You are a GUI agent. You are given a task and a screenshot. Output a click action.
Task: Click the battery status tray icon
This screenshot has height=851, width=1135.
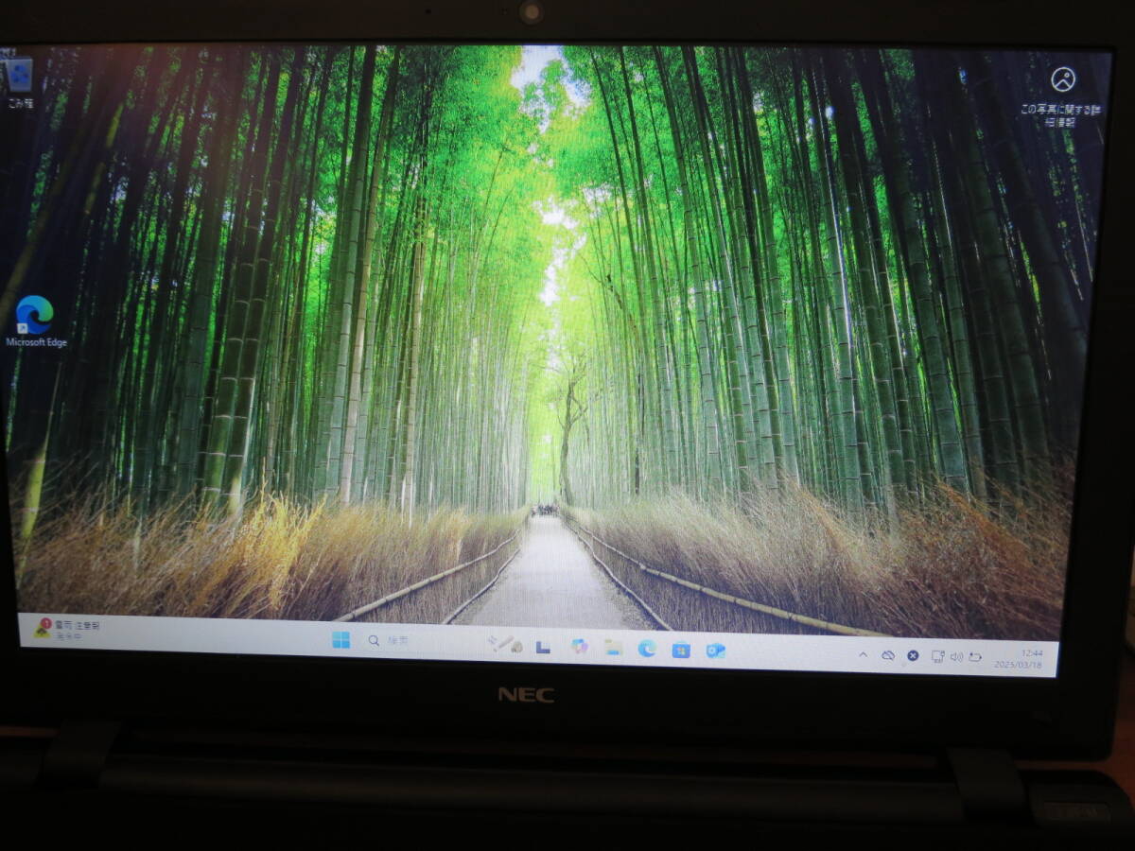[x=975, y=657]
